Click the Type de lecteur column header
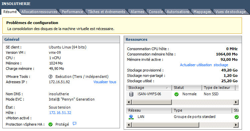 point(219,88)
